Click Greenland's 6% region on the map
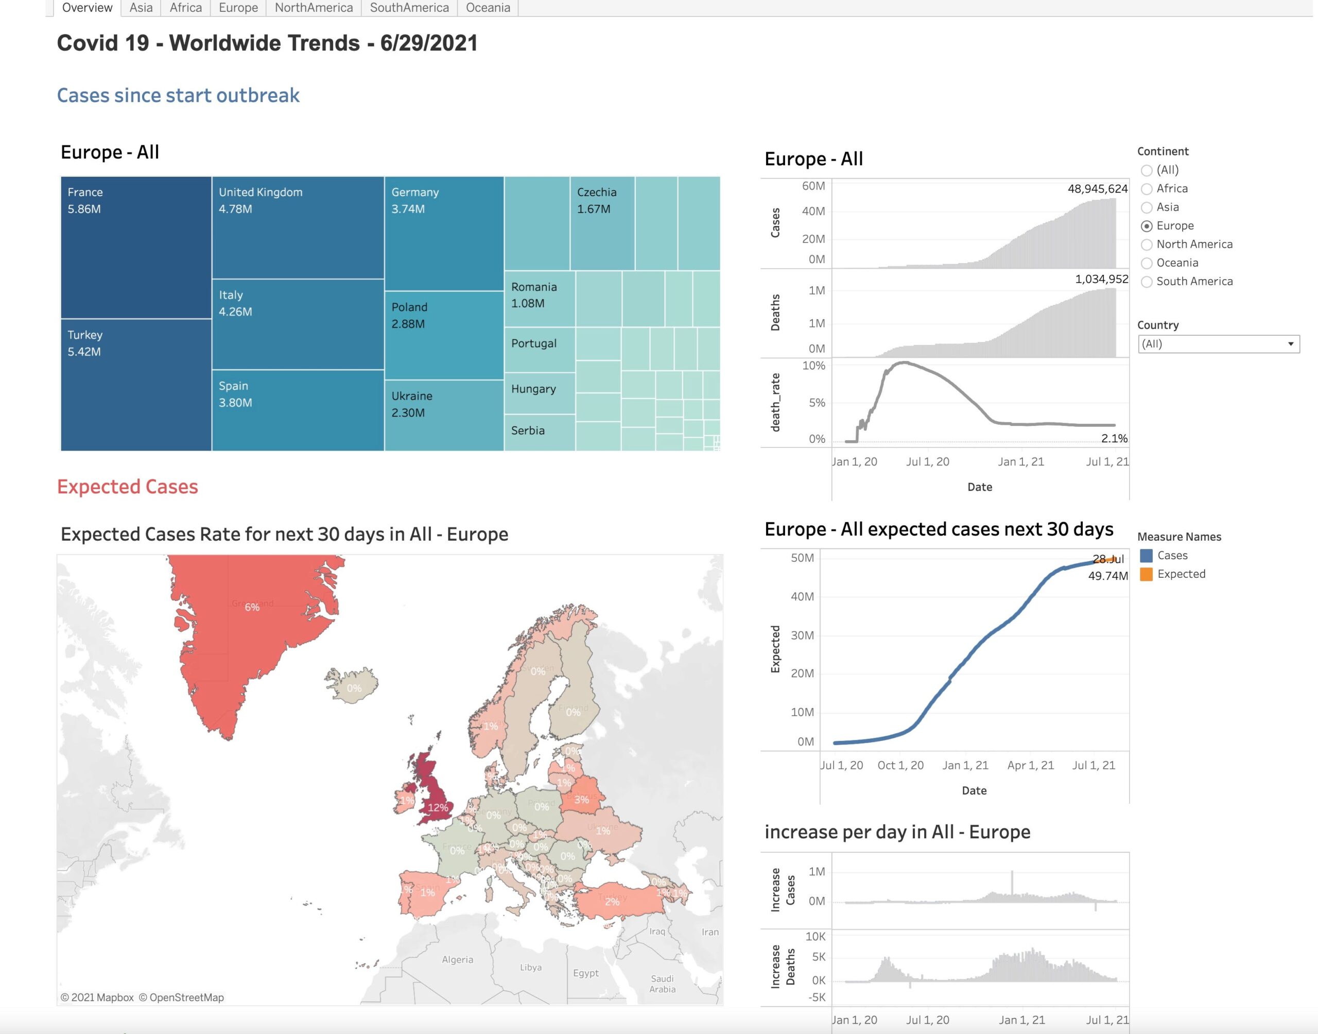Viewport: 1318px width, 1034px height. point(252,607)
